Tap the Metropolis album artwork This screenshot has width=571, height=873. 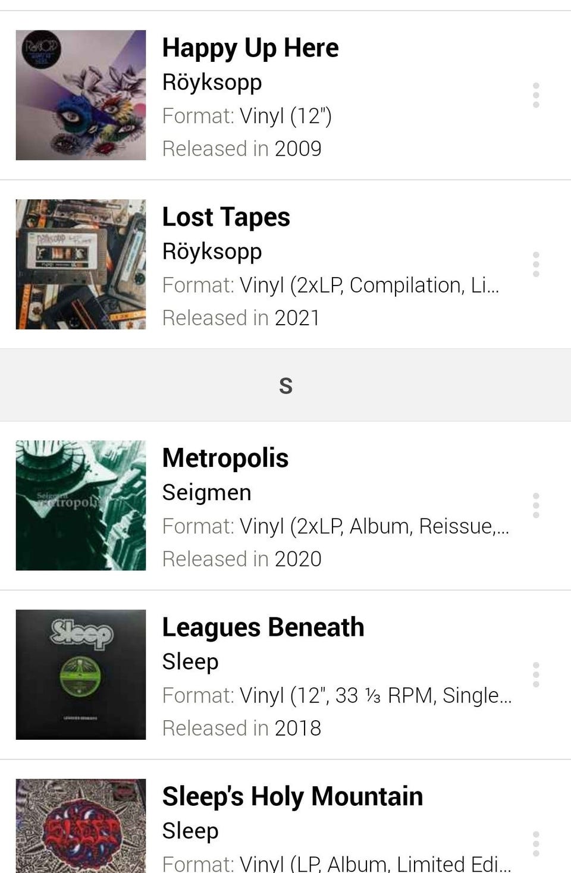tap(81, 505)
